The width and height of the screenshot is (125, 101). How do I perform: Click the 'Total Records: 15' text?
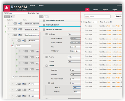click(106, 22)
